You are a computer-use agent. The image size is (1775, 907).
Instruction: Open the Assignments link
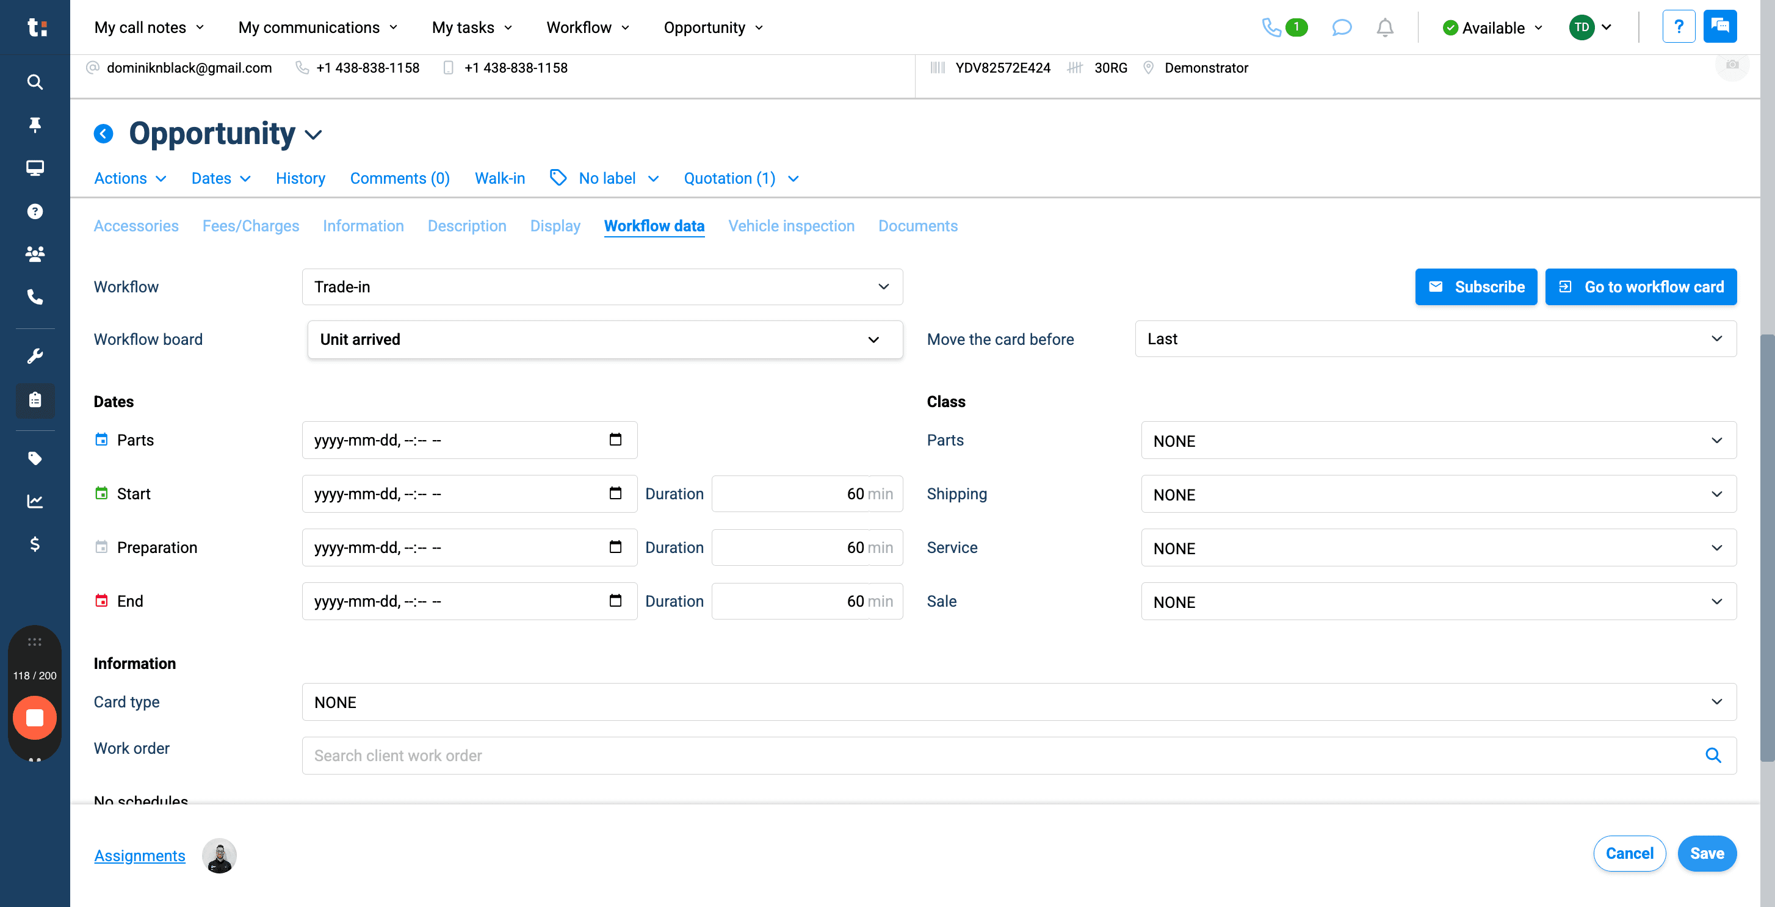point(140,855)
